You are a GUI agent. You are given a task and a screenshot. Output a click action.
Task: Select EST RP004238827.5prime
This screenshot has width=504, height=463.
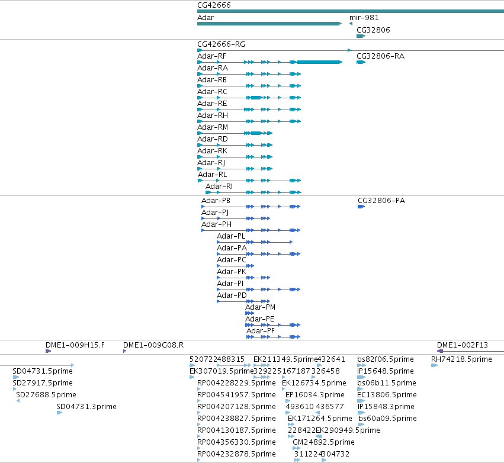pos(236,419)
